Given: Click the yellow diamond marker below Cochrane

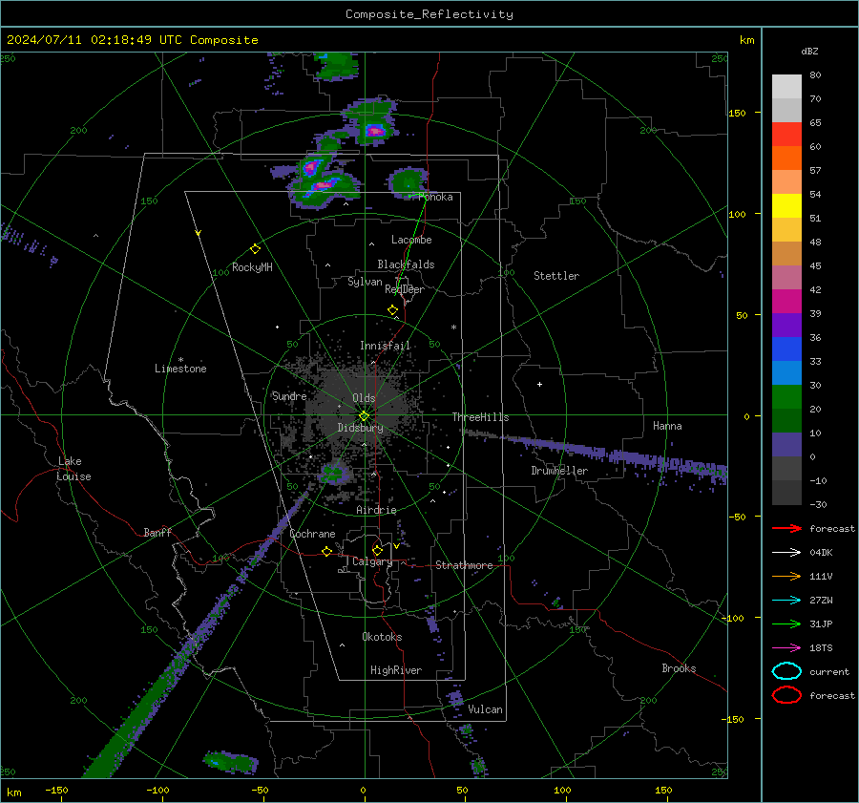Looking at the screenshot, I should pyautogui.click(x=327, y=551).
